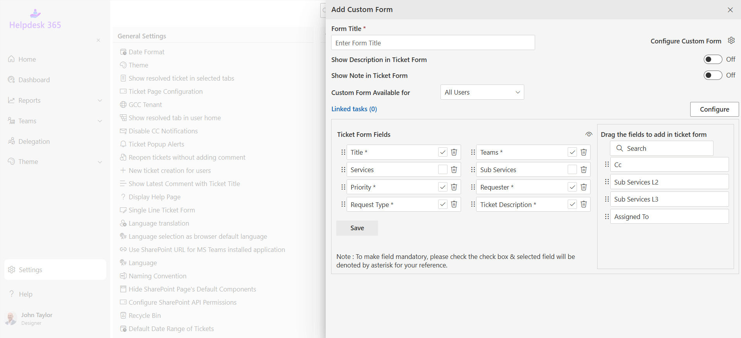
Task: Remove Priority field using trash icon
Action: (x=454, y=187)
